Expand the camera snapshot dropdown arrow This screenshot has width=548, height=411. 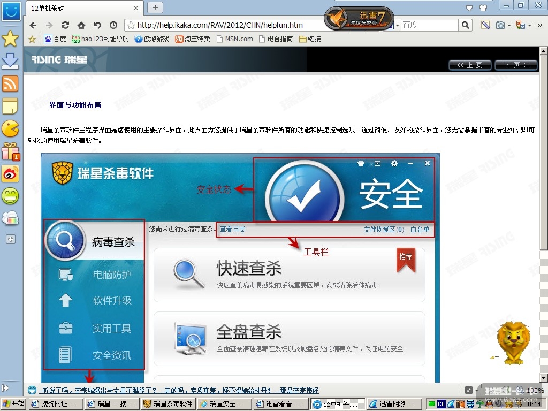click(509, 26)
